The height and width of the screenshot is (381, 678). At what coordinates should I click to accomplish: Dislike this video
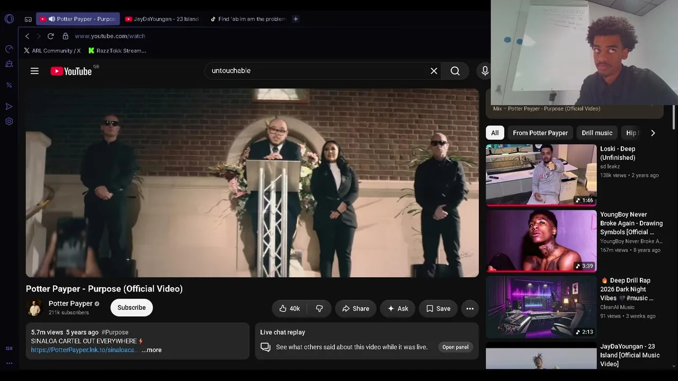pyautogui.click(x=319, y=309)
